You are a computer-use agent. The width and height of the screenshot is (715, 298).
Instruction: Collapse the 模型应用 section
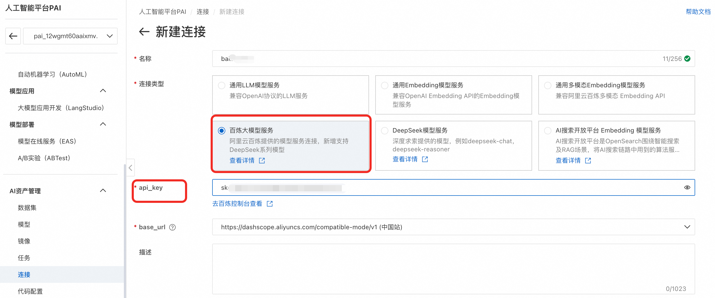103,91
